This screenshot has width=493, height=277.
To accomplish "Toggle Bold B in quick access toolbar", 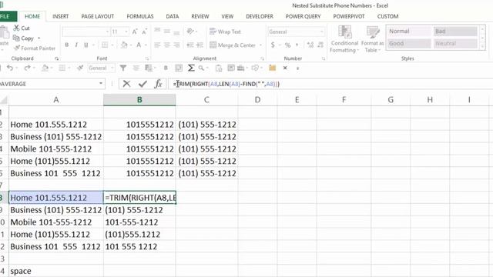I will 166,68.
